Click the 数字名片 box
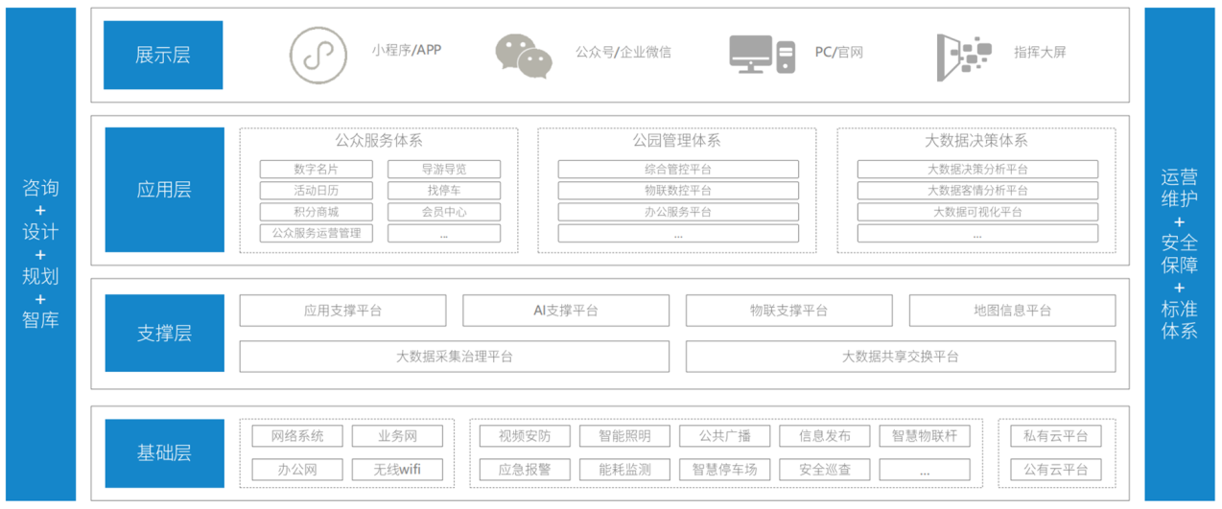The image size is (1222, 509). coord(316,170)
